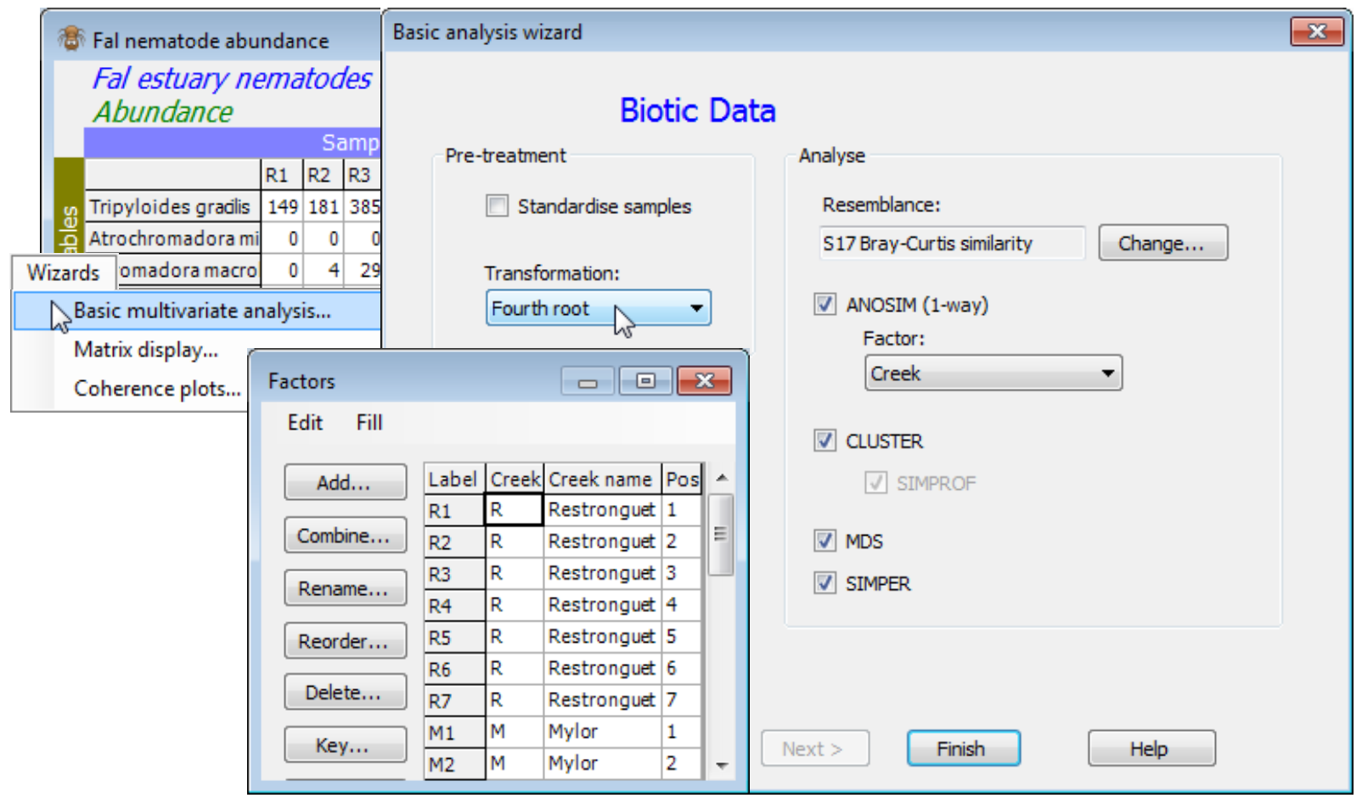Maximize the Factors window

(645, 381)
